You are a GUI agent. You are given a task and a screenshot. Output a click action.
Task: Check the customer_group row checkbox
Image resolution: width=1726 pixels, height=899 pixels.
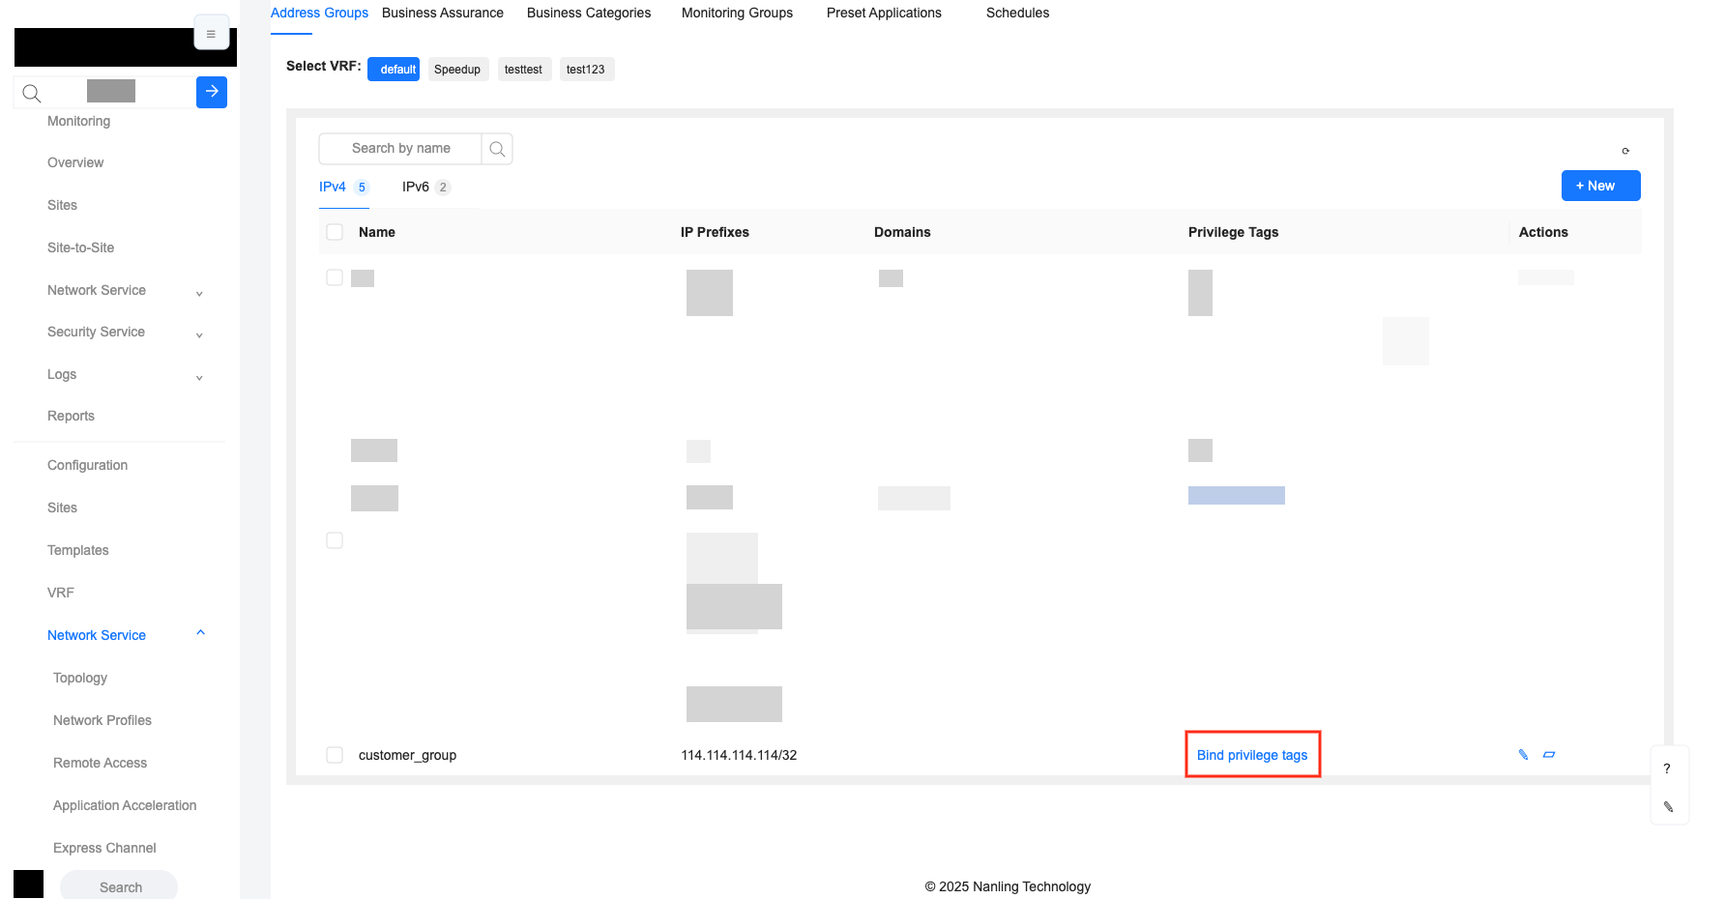(x=335, y=755)
